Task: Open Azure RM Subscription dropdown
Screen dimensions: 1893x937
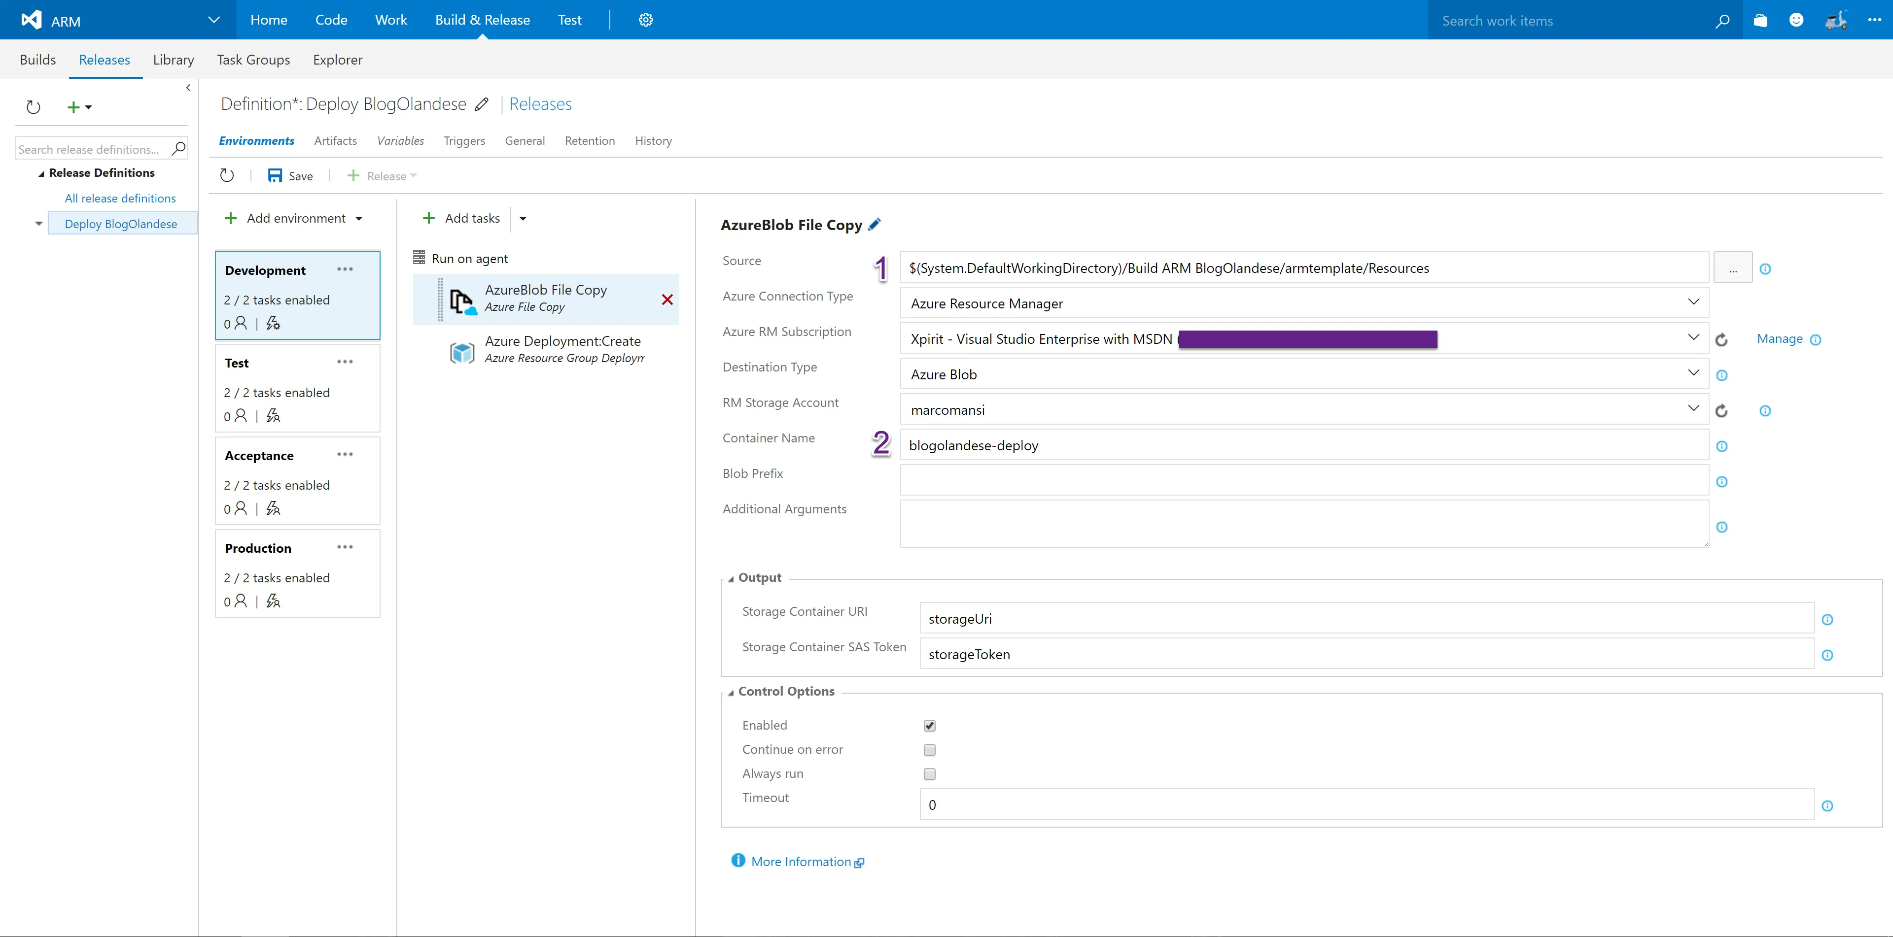Action: (1693, 337)
